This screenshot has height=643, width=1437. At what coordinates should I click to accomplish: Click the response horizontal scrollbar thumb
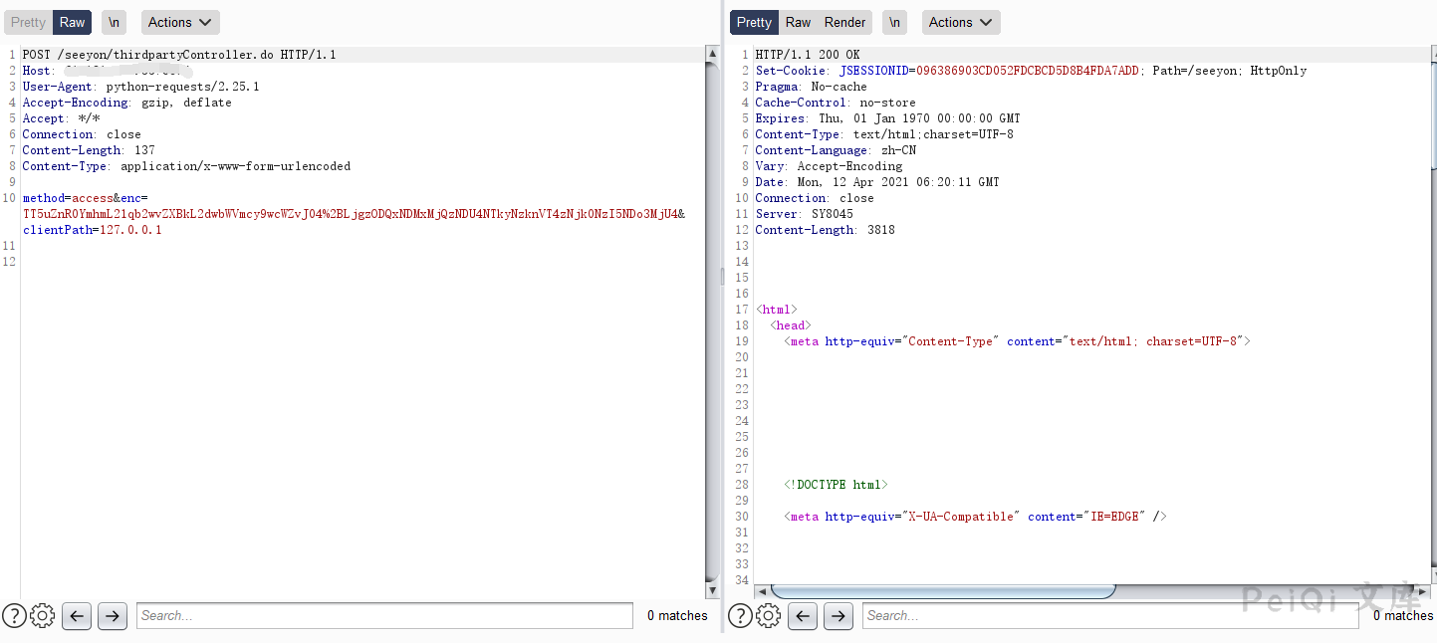[x=942, y=591]
